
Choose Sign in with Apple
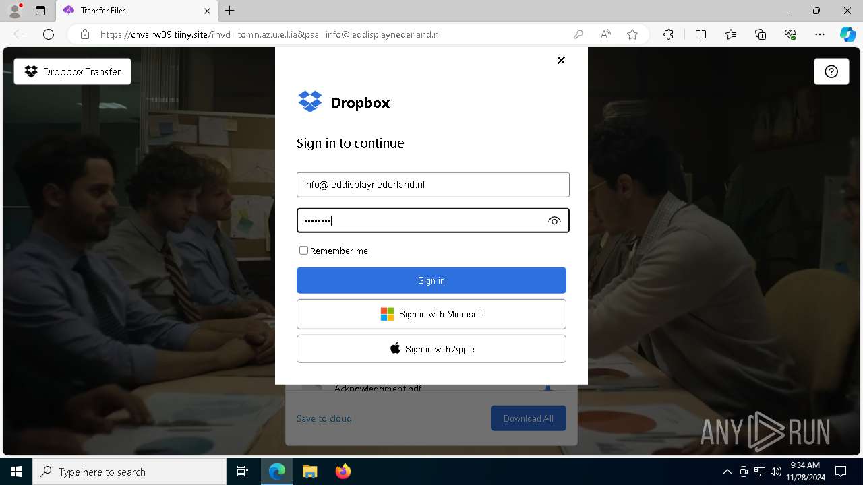click(x=431, y=349)
